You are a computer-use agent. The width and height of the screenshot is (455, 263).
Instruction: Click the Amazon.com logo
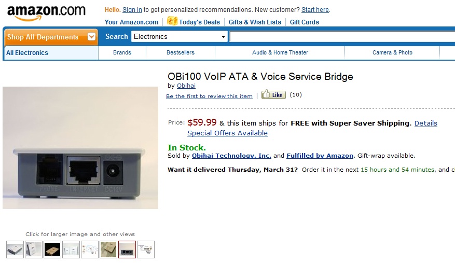pyautogui.click(x=46, y=13)
